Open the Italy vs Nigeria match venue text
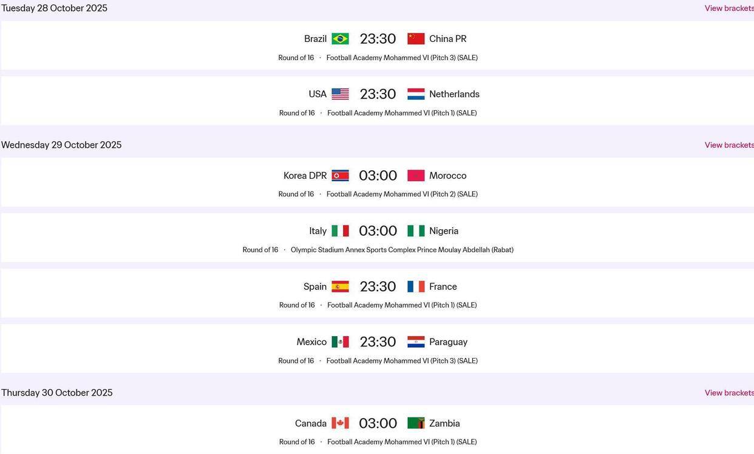The height and width of the screenshot is (454, 754). (x=402, y=250)
